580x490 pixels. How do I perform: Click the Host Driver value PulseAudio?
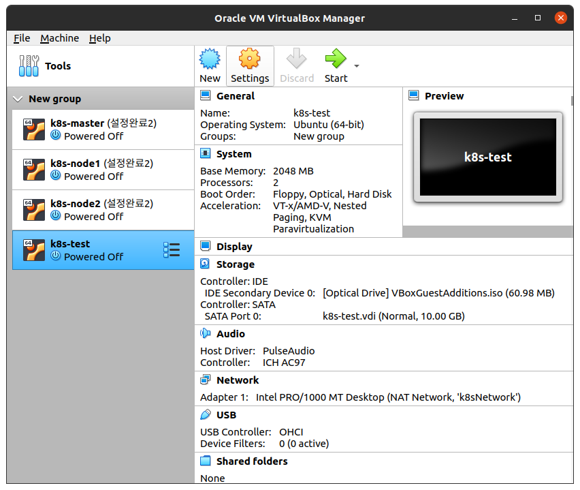pyautogui.click(x=289, y=351)
